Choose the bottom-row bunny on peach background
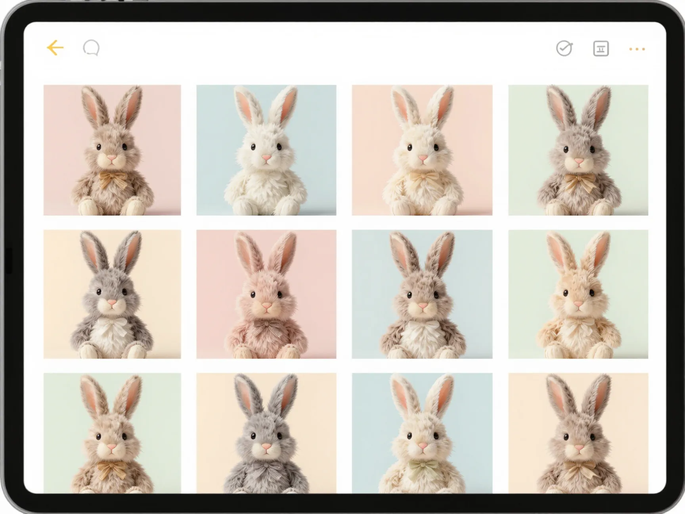The width and height of the screenshot is (685, 514). pyautogui.click(x=578, y=433)
